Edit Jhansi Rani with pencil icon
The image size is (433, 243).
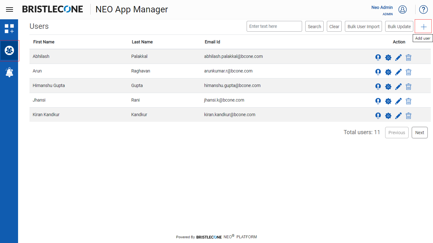coord(398,101)
